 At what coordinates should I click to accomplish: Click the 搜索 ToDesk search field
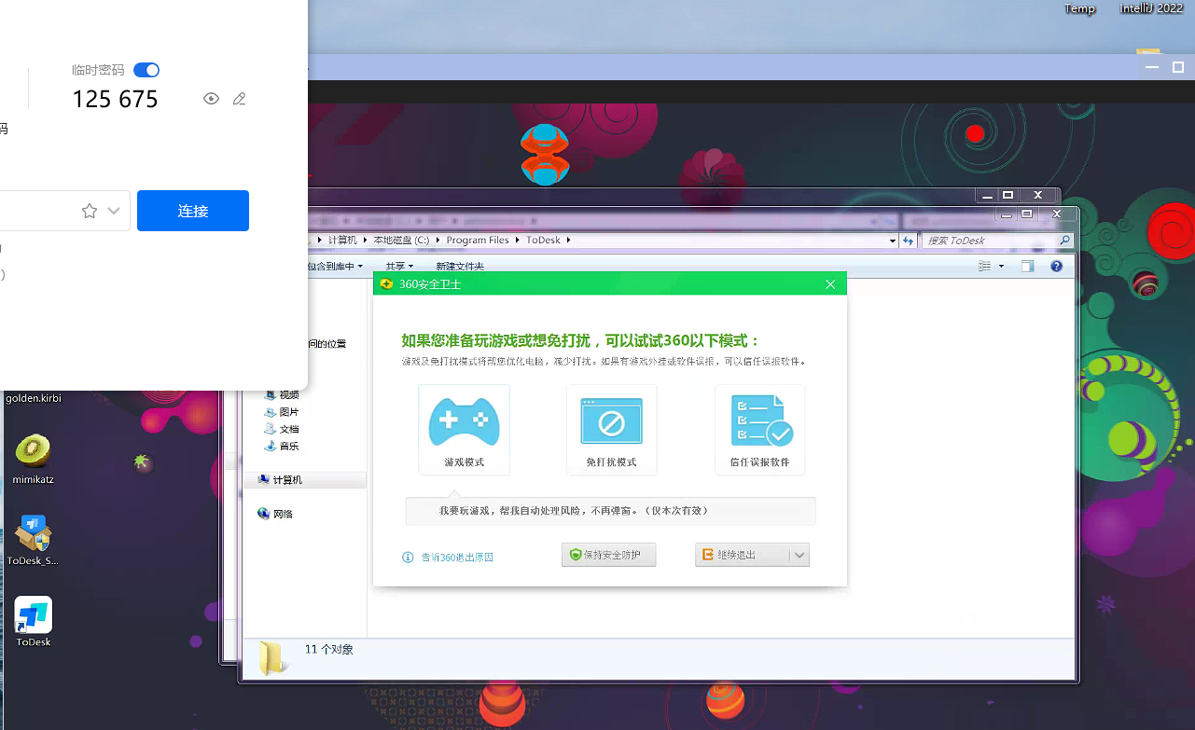[989, 241]
